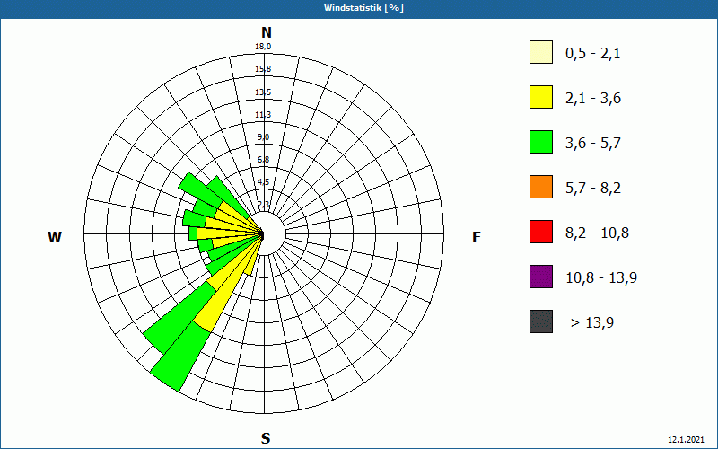This screenshot has height=449, width=718.
Task: Click the 18,0 radial axis value
Action: [x=263, y=47]
